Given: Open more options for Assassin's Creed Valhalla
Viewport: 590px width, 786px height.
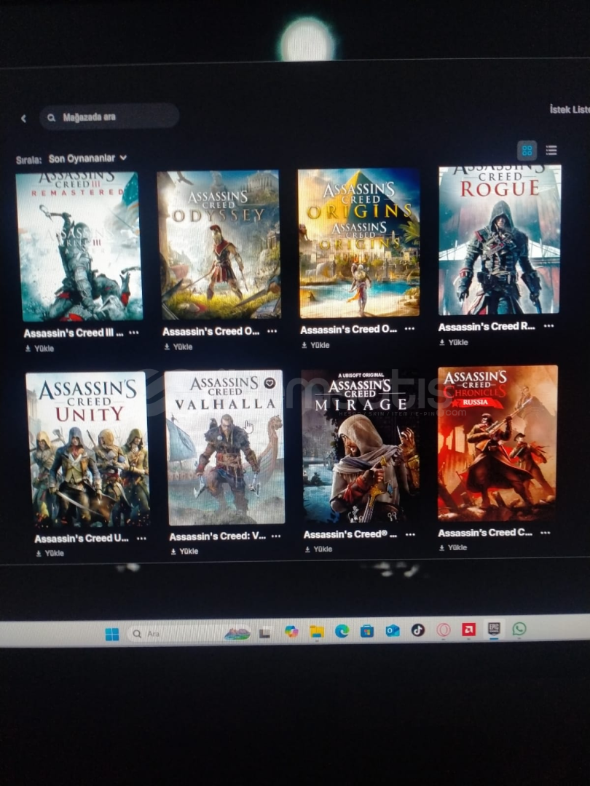Looking at the screenshot, I should point(276,536).
